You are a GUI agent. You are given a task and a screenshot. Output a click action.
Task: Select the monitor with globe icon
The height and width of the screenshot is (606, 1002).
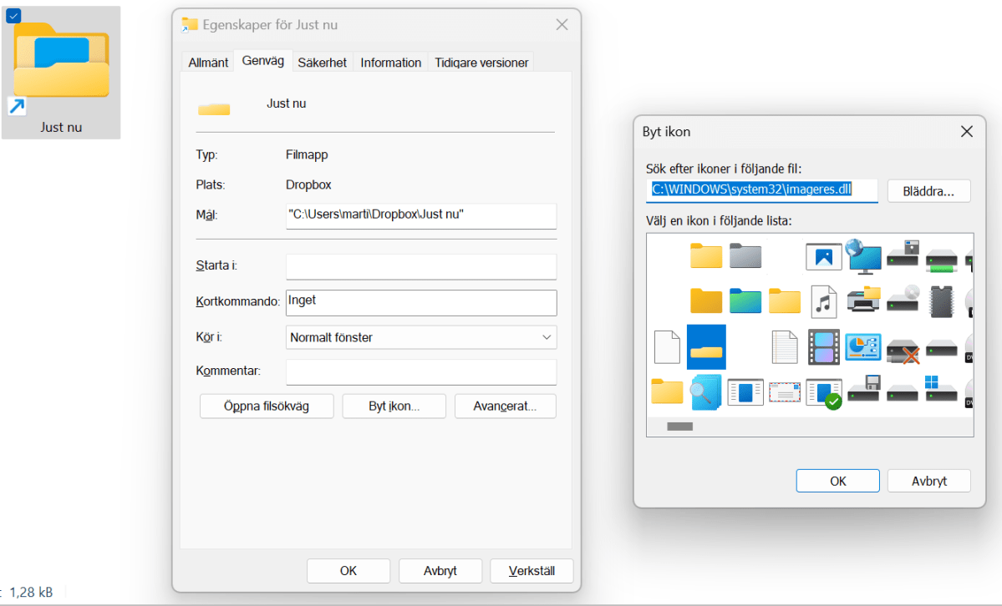[863, 255]
